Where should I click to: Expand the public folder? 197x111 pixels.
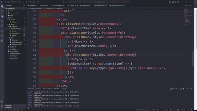(15, 15)
